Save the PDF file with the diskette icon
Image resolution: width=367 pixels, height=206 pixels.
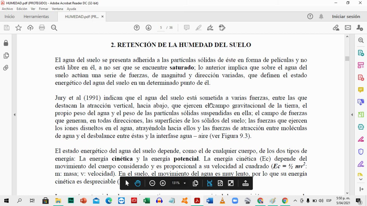pos(7,28)
